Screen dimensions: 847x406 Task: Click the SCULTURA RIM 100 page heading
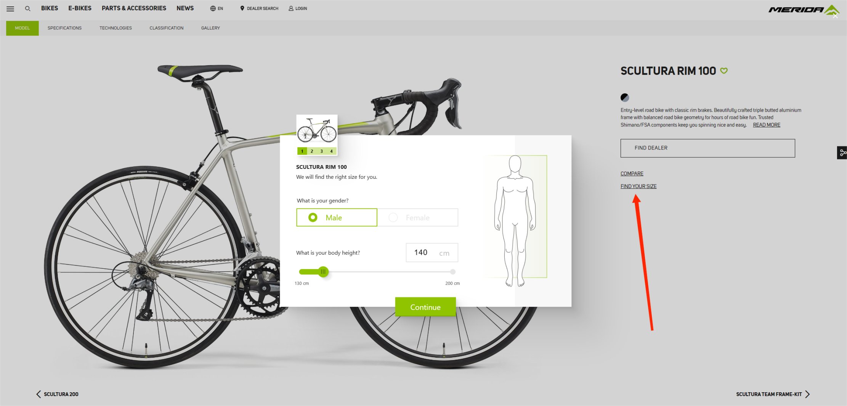pos(668,71)
